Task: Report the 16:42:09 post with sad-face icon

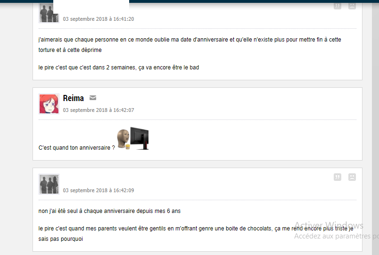Action: click(x=352, y=177)
